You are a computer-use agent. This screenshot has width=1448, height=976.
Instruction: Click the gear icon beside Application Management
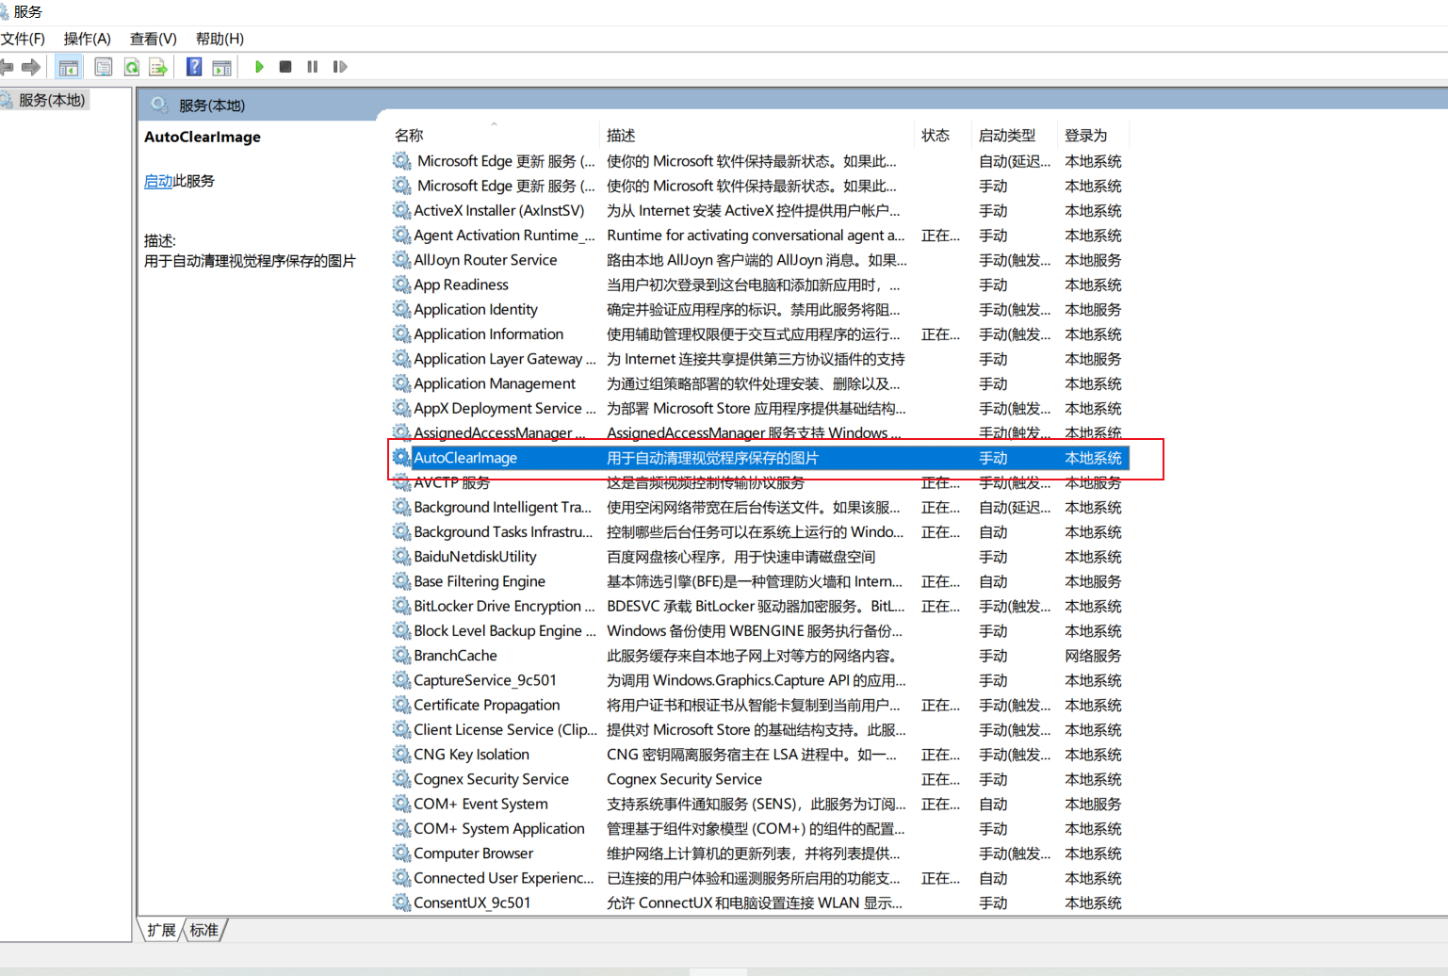coord(402,383)
